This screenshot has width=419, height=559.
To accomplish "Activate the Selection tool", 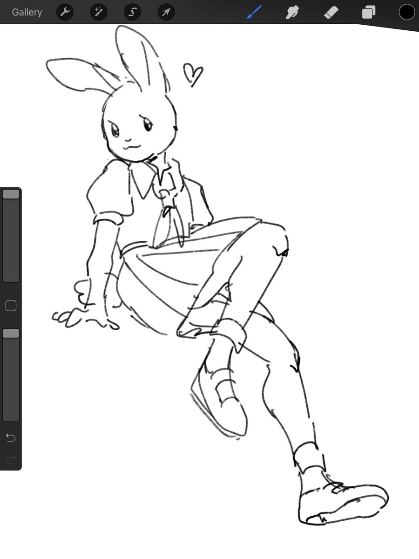I will [133, 12].
